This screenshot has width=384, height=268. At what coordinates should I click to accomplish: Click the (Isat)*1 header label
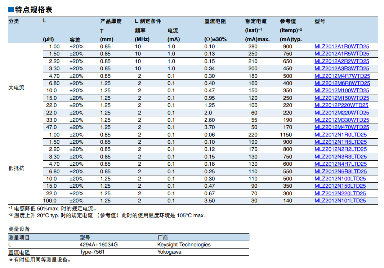[x=254, y=30]
